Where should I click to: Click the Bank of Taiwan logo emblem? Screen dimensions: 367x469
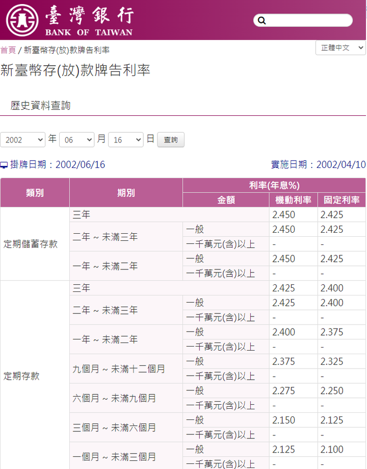[x=22, y=20]
